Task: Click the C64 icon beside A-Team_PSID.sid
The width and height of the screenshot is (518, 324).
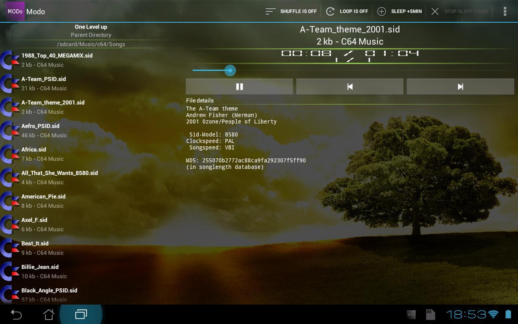Action: pos(10,83)
